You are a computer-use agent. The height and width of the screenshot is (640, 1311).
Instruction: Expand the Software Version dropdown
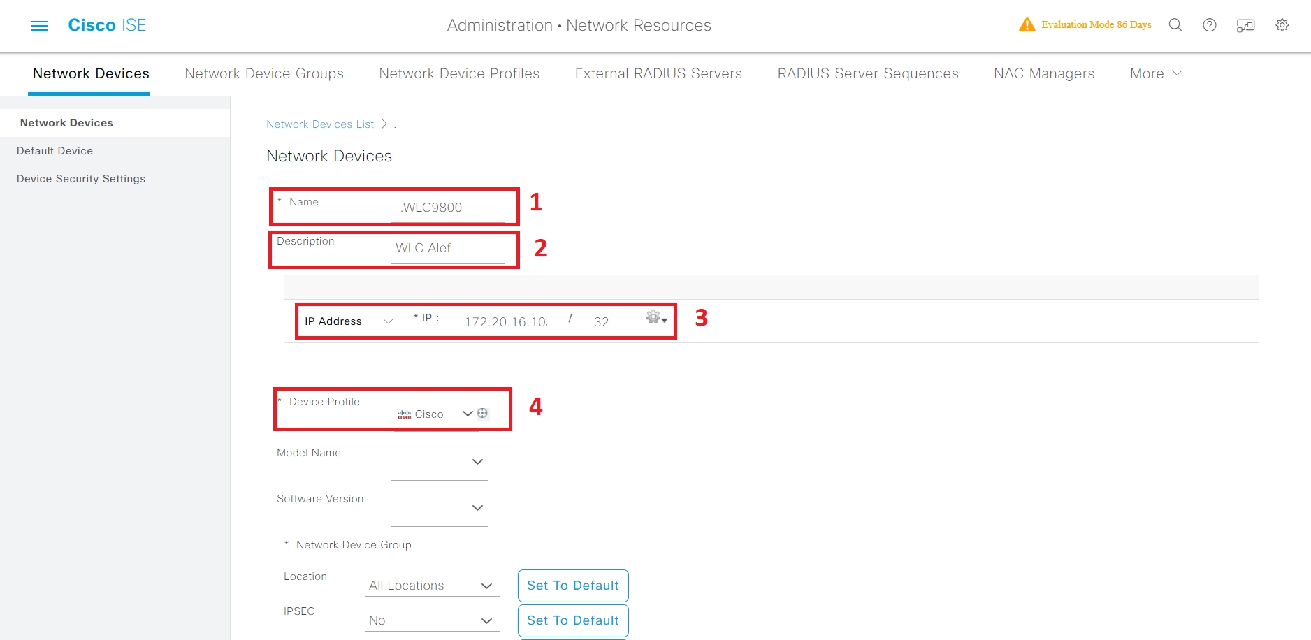pos(477,508)
